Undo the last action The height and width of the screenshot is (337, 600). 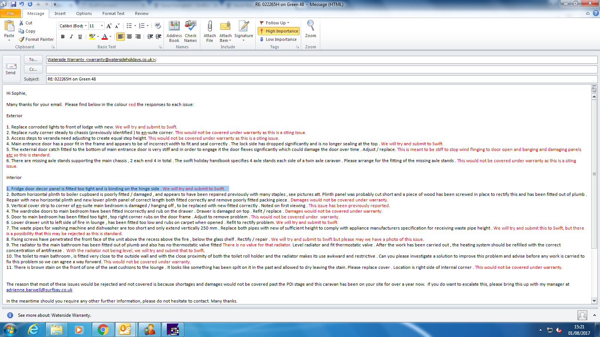coord(22,4)
